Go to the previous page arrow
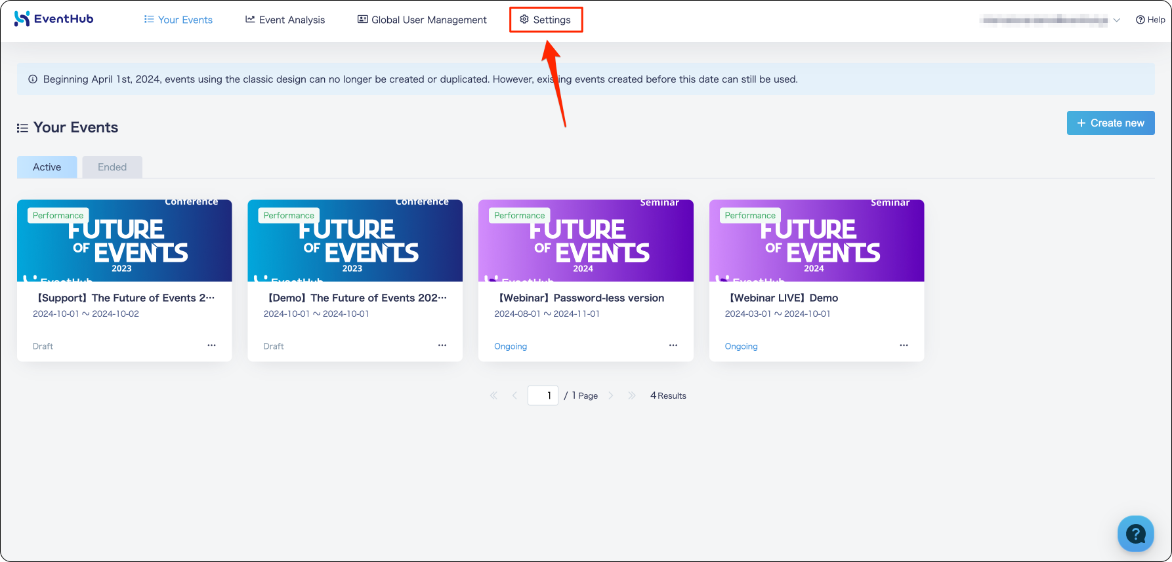Image resolution: width=1172 pixels, height=562 pixels. click(514, 395)
